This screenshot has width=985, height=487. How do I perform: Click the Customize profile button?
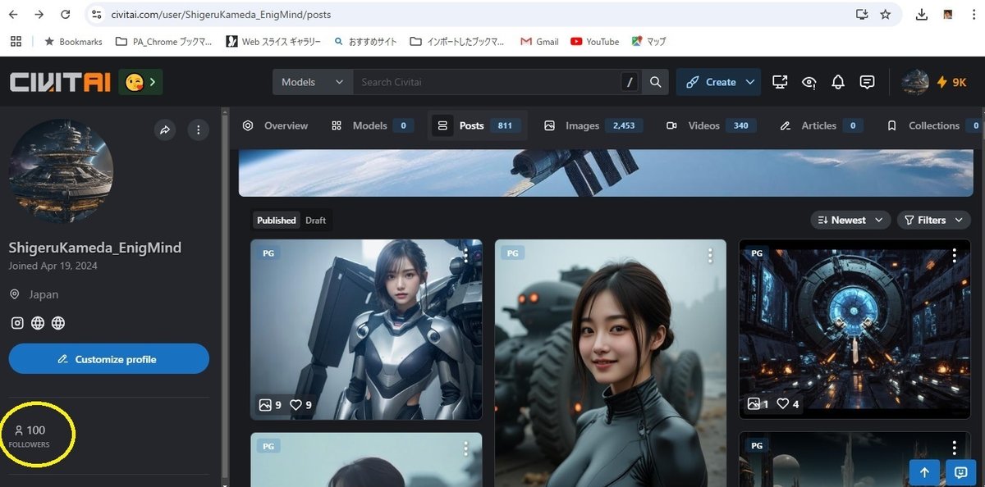click(108, 358)
